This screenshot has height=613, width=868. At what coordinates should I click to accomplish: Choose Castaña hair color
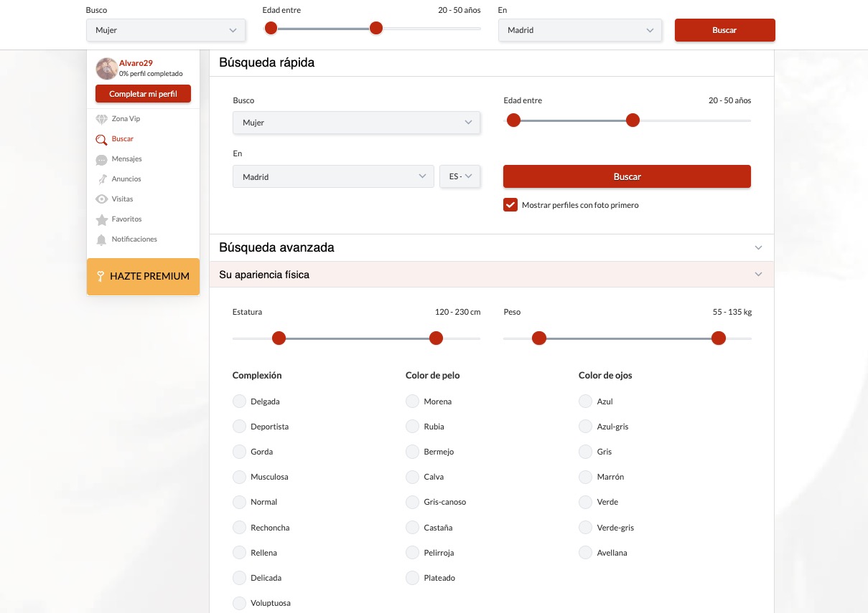412,528
